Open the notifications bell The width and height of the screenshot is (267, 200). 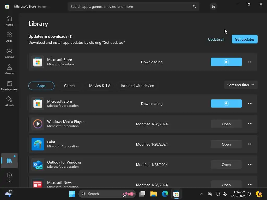(249, 194)
